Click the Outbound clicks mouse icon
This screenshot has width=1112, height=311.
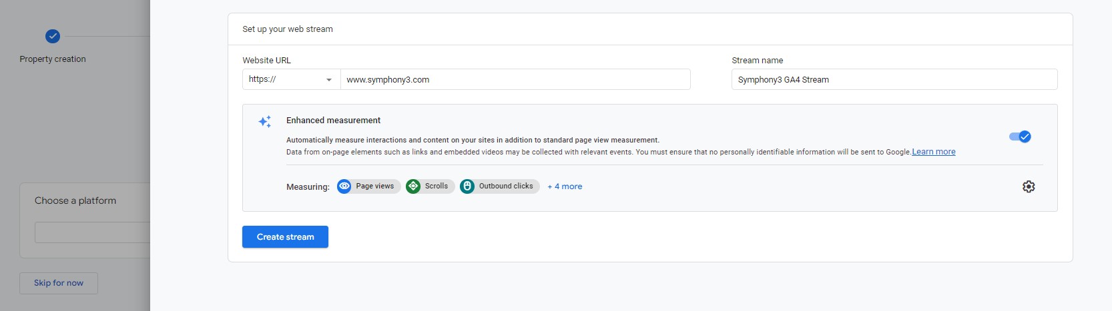click(x=467, y=186)
